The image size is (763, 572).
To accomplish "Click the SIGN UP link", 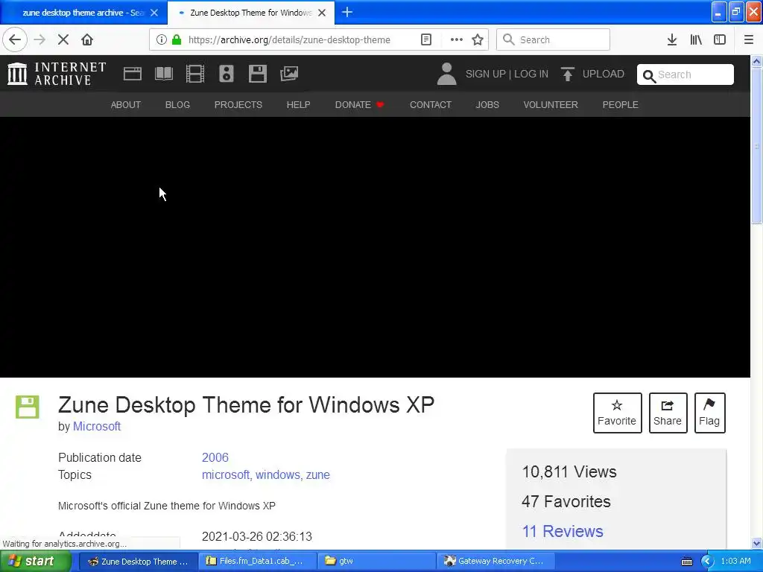I will [x=486, y=74].
